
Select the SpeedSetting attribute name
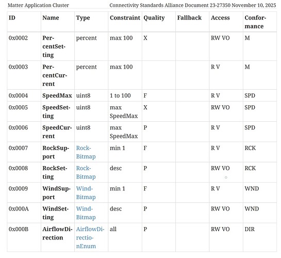pyautogui.click(x=56, y=111)
